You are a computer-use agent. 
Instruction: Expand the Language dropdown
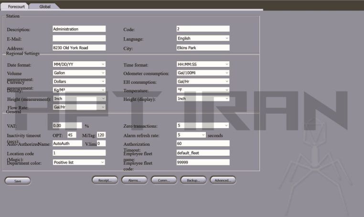click(203, 38)
